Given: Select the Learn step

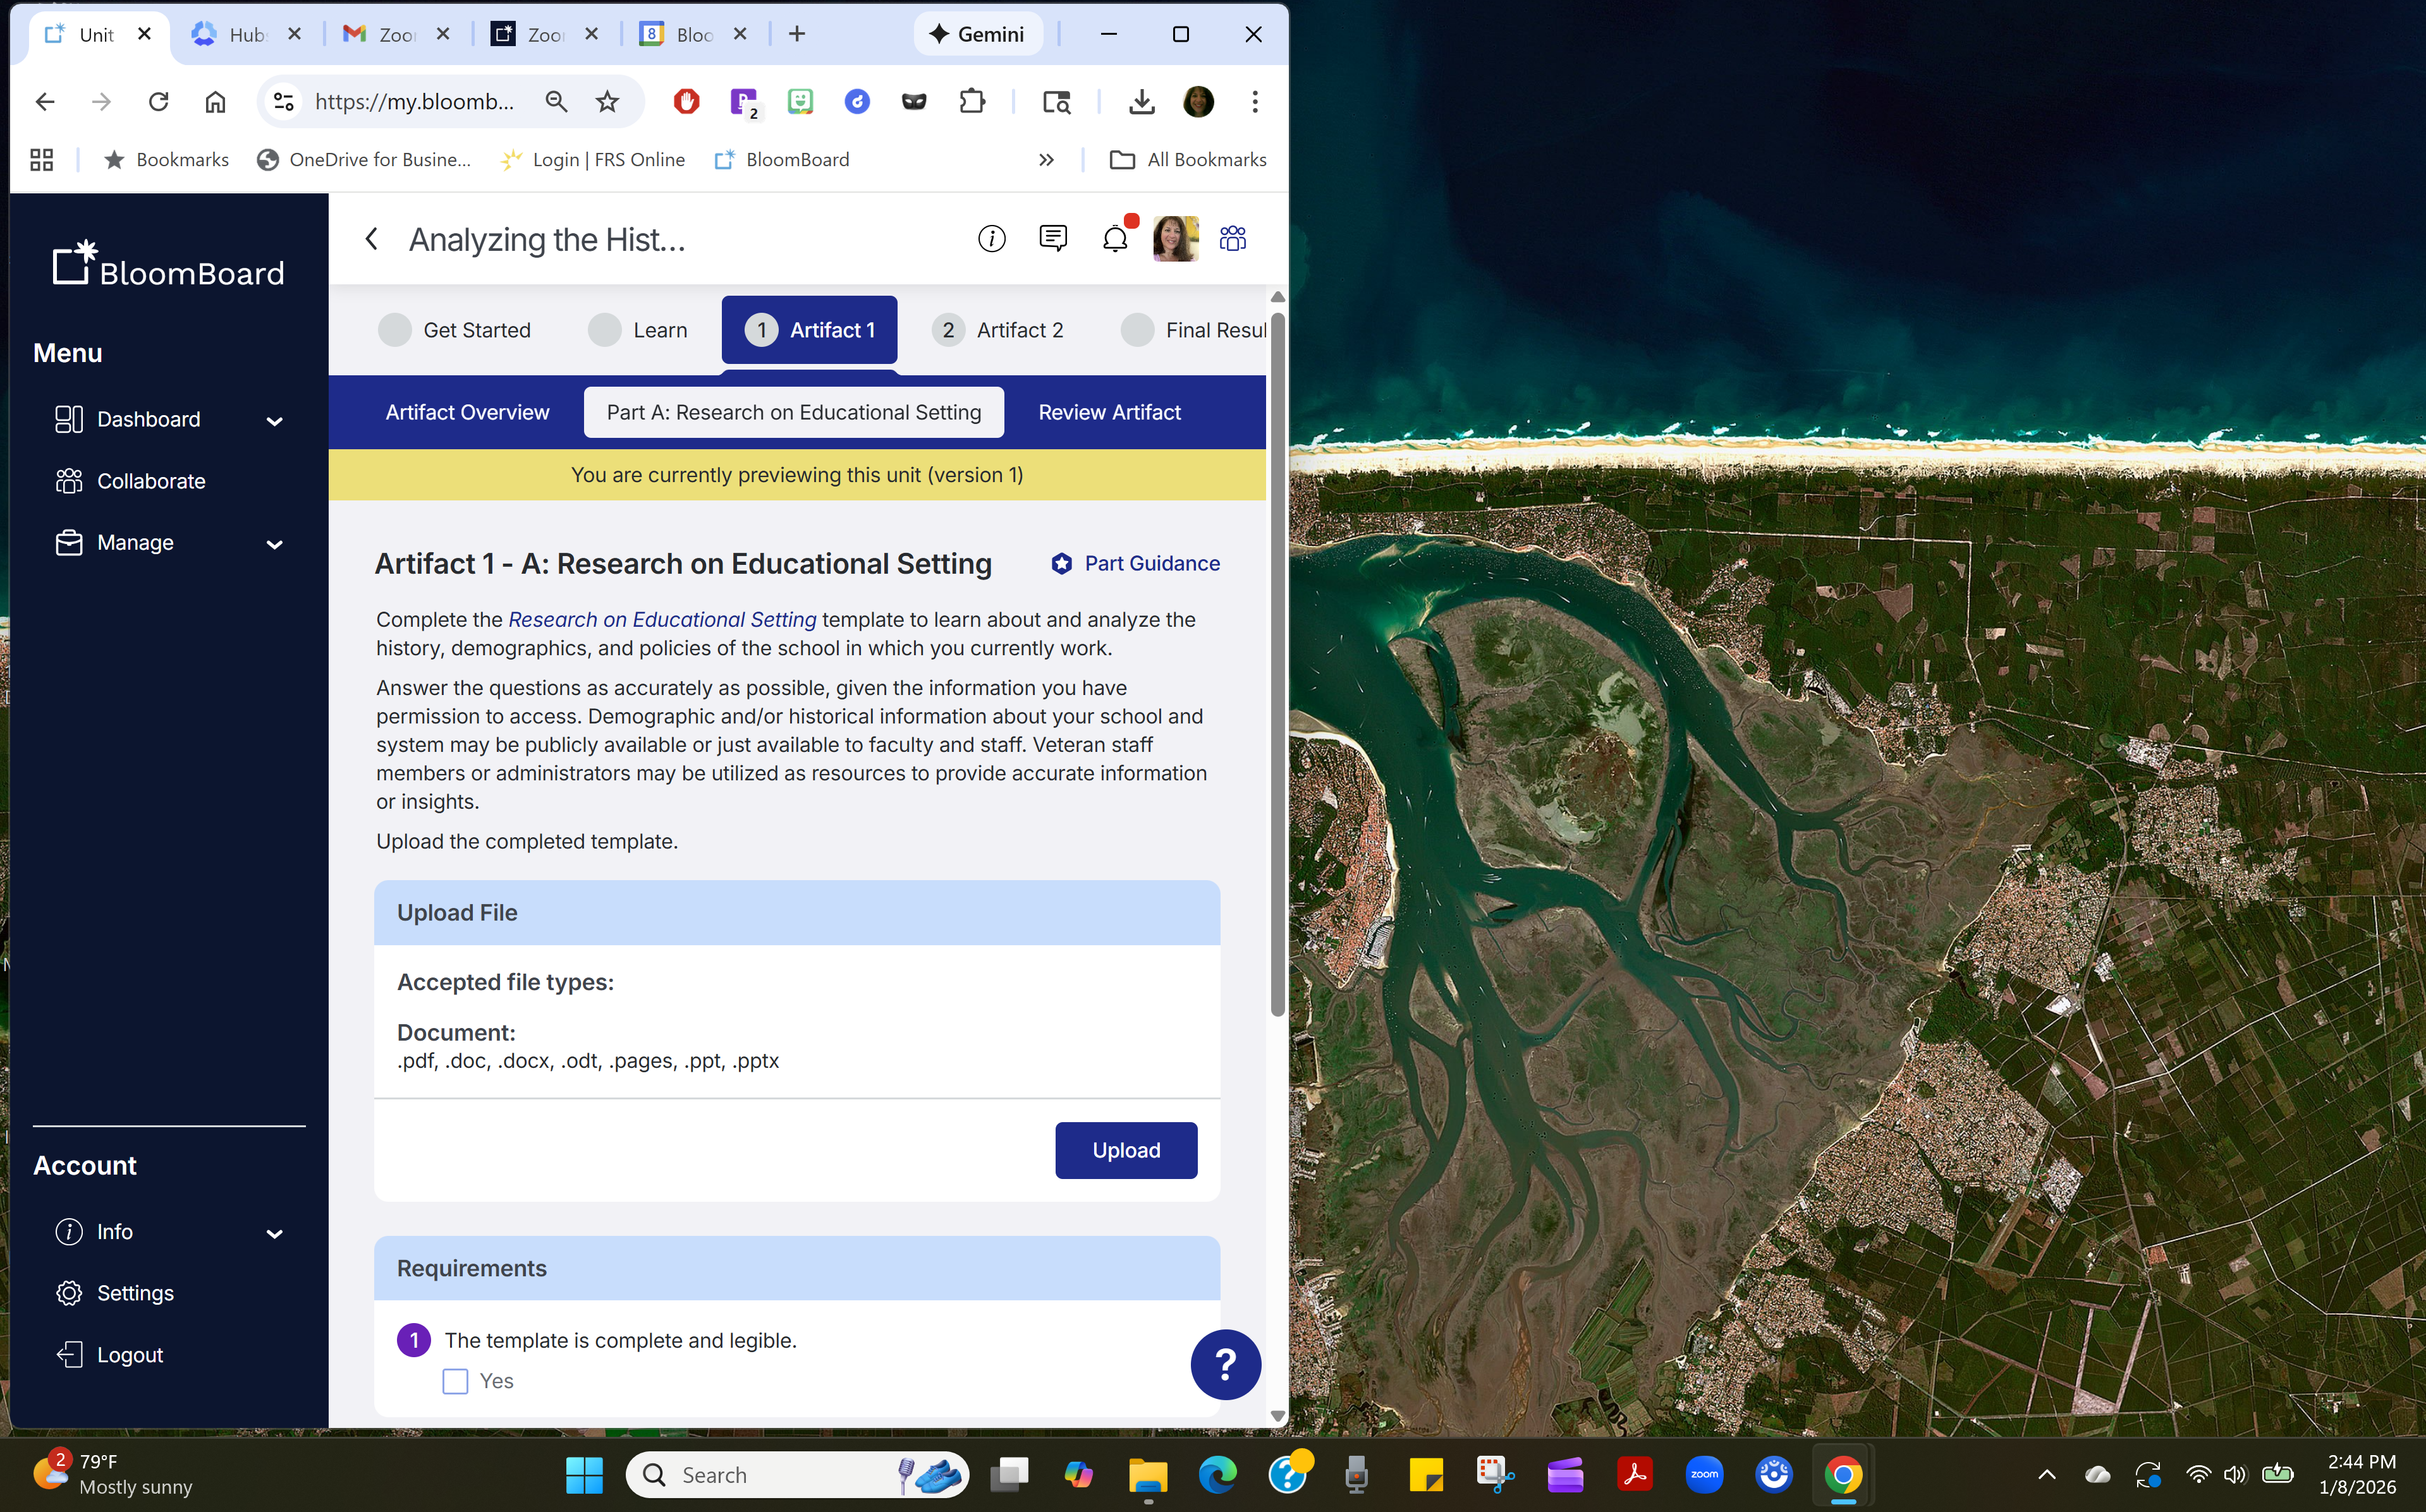Looking at the screenshot, I should pyautogui.click(x=637, y=330).
